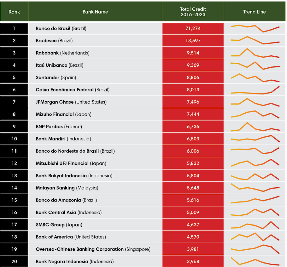Click the Trend Line column header
This screenshot has width=287, height=267.
[x=255, y=12]
